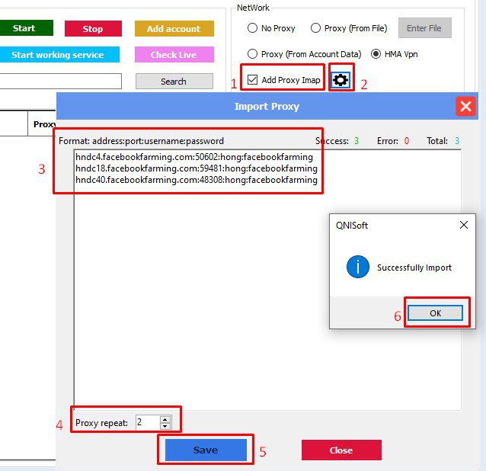The width and height of the screenshot is (486, 471).
Task: Select Proxy (From Account Data) radio option
Action: [x=252, y=54]
